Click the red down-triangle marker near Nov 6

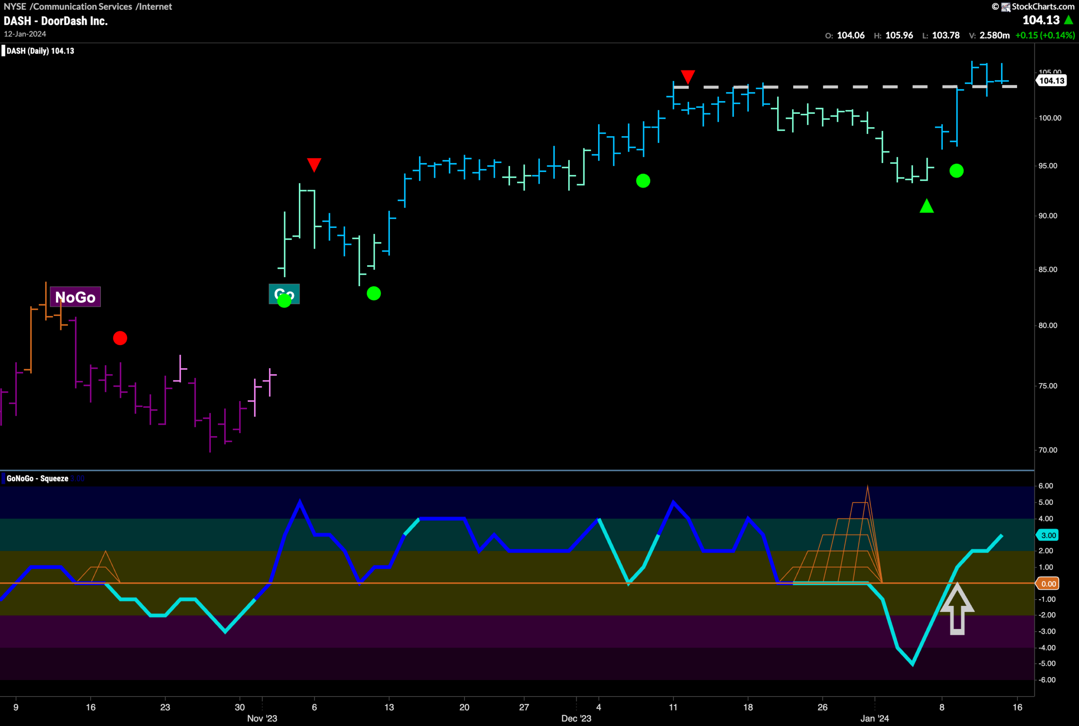(x=314, y=165)
